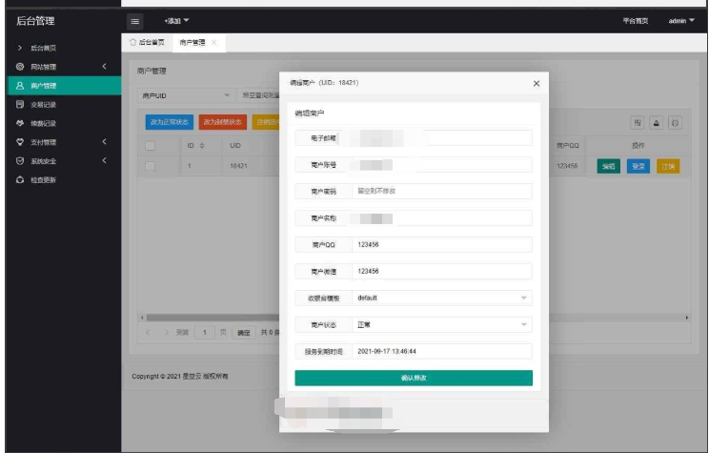Open the admin user dropdown menu
Viewport: 709px width, 453px height.
coord(681,20)
